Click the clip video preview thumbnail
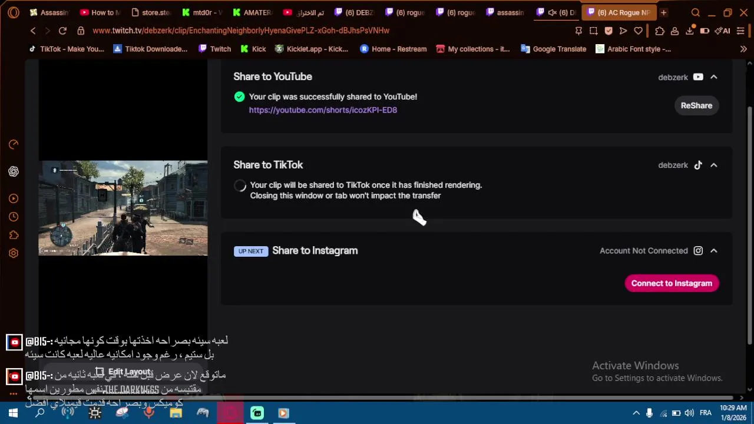This screenshot has width=754, height=424. (123, 208)
